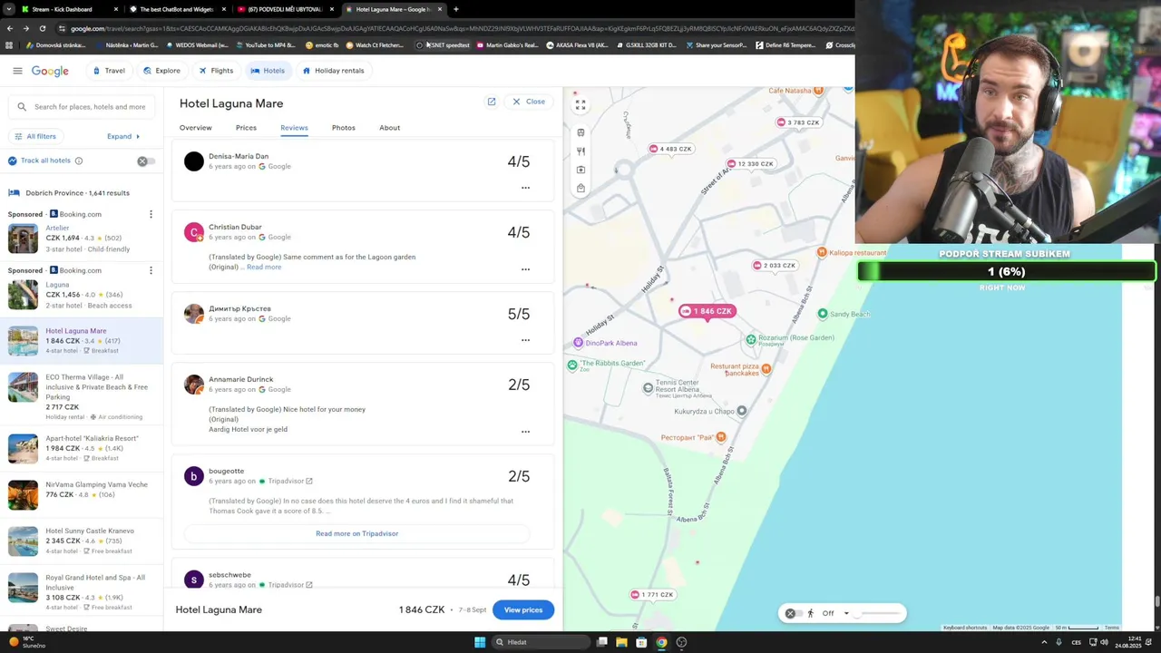Viewport: 1161px width, 653px height.
Task: Click the volume icon in system tray
Action: click(1104, 642)
